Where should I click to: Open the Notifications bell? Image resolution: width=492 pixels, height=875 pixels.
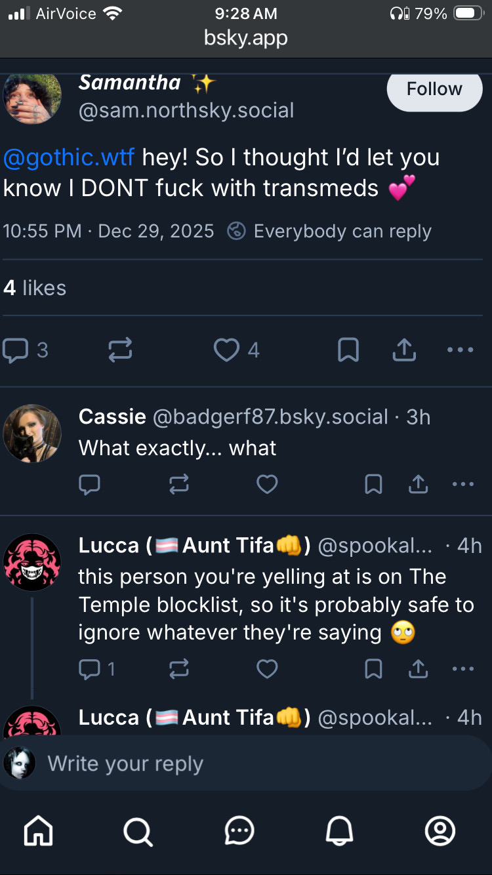[x=340, y=832]
